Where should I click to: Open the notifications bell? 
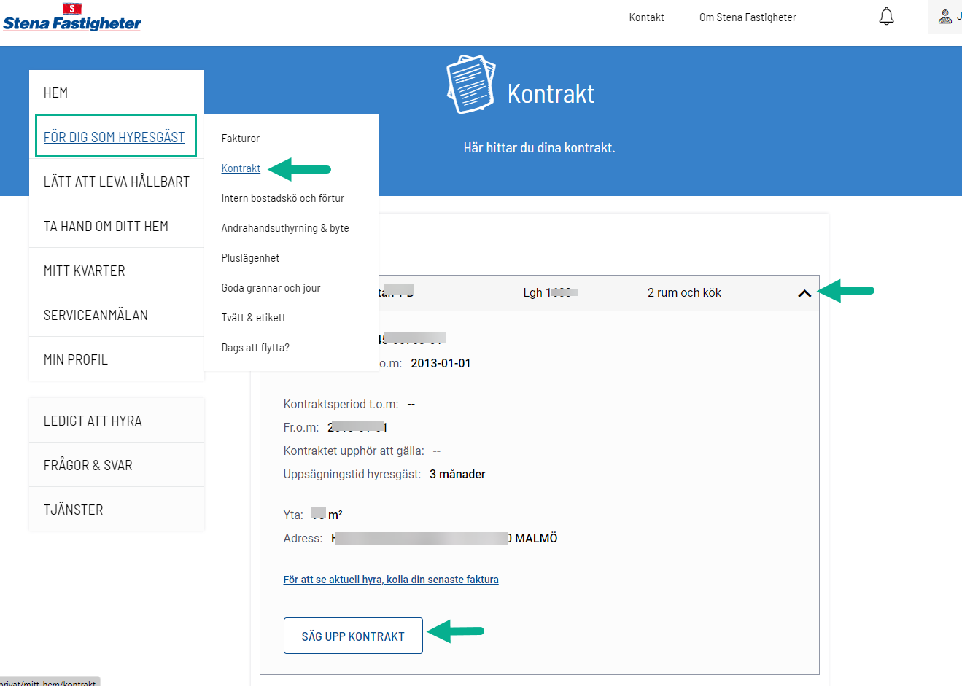tap(886, 17)
